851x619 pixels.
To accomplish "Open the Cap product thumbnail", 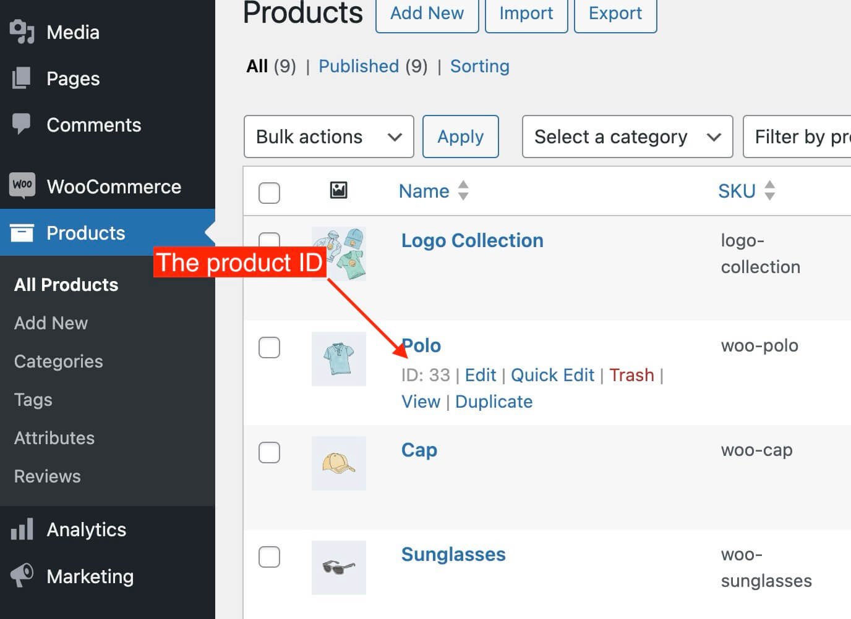I will coord(339,463).
